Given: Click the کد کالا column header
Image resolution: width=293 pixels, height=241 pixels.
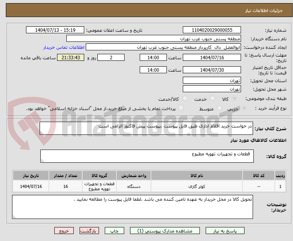Looking at the screenshot, I should (258, 176).
